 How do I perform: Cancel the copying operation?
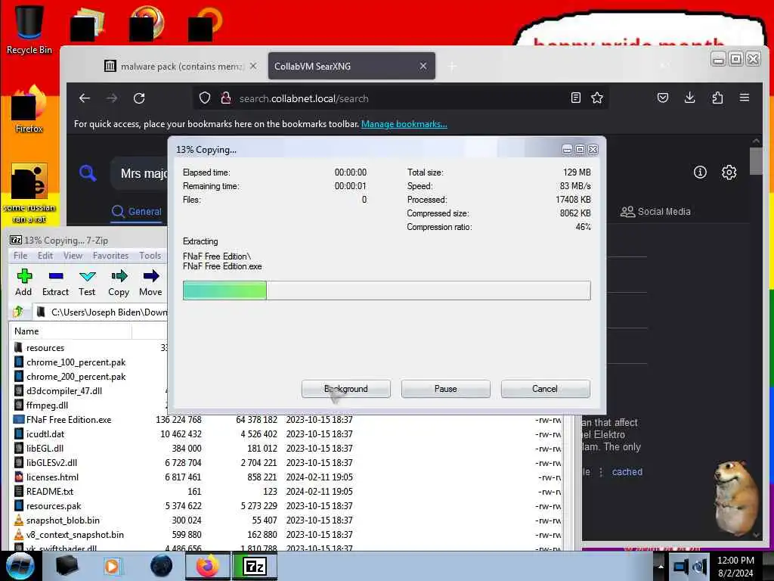click(546, 389)
